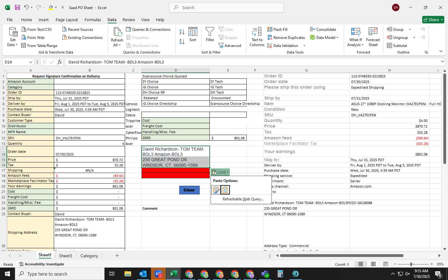This screenshot has width=448, height=280.
Task: Sort Z to A descending
Action: 182,41
